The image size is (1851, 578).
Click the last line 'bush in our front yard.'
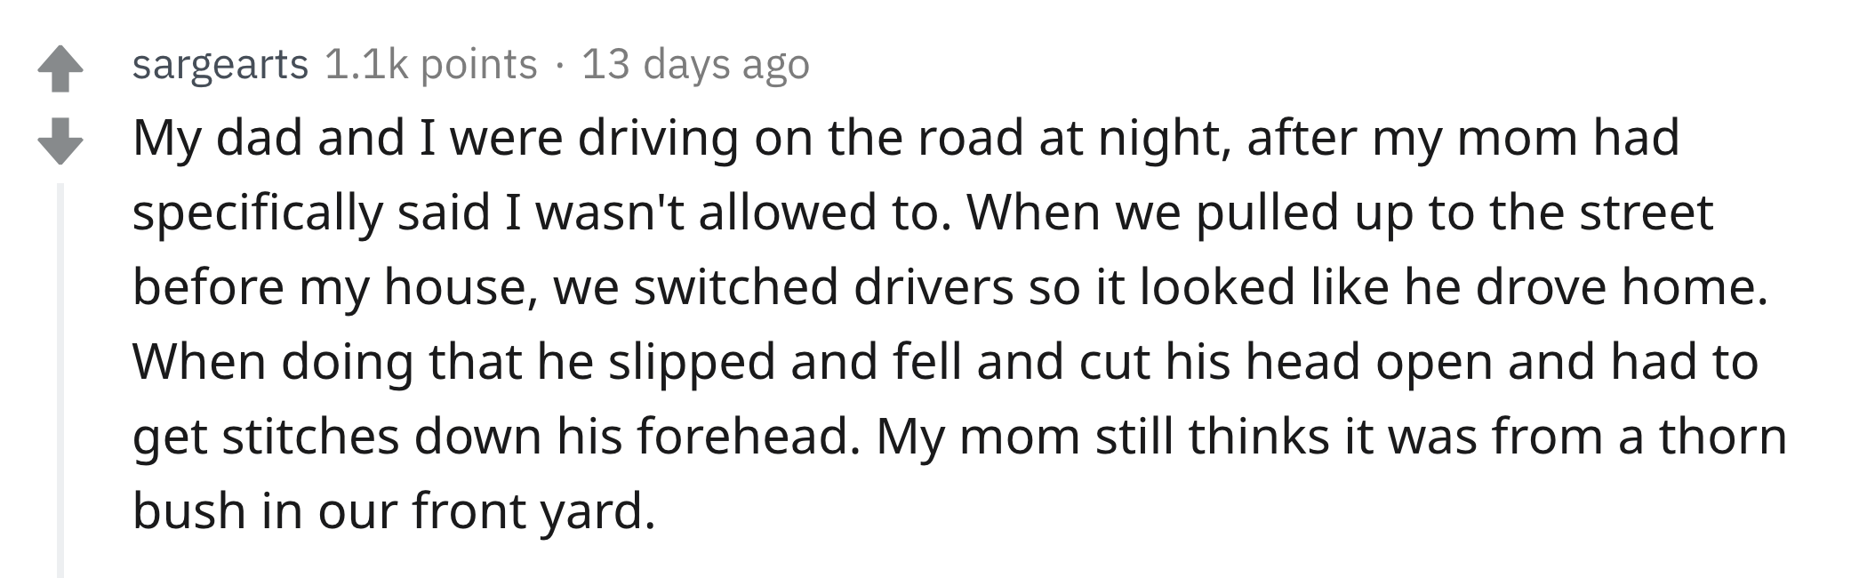[x=395, y=511]
